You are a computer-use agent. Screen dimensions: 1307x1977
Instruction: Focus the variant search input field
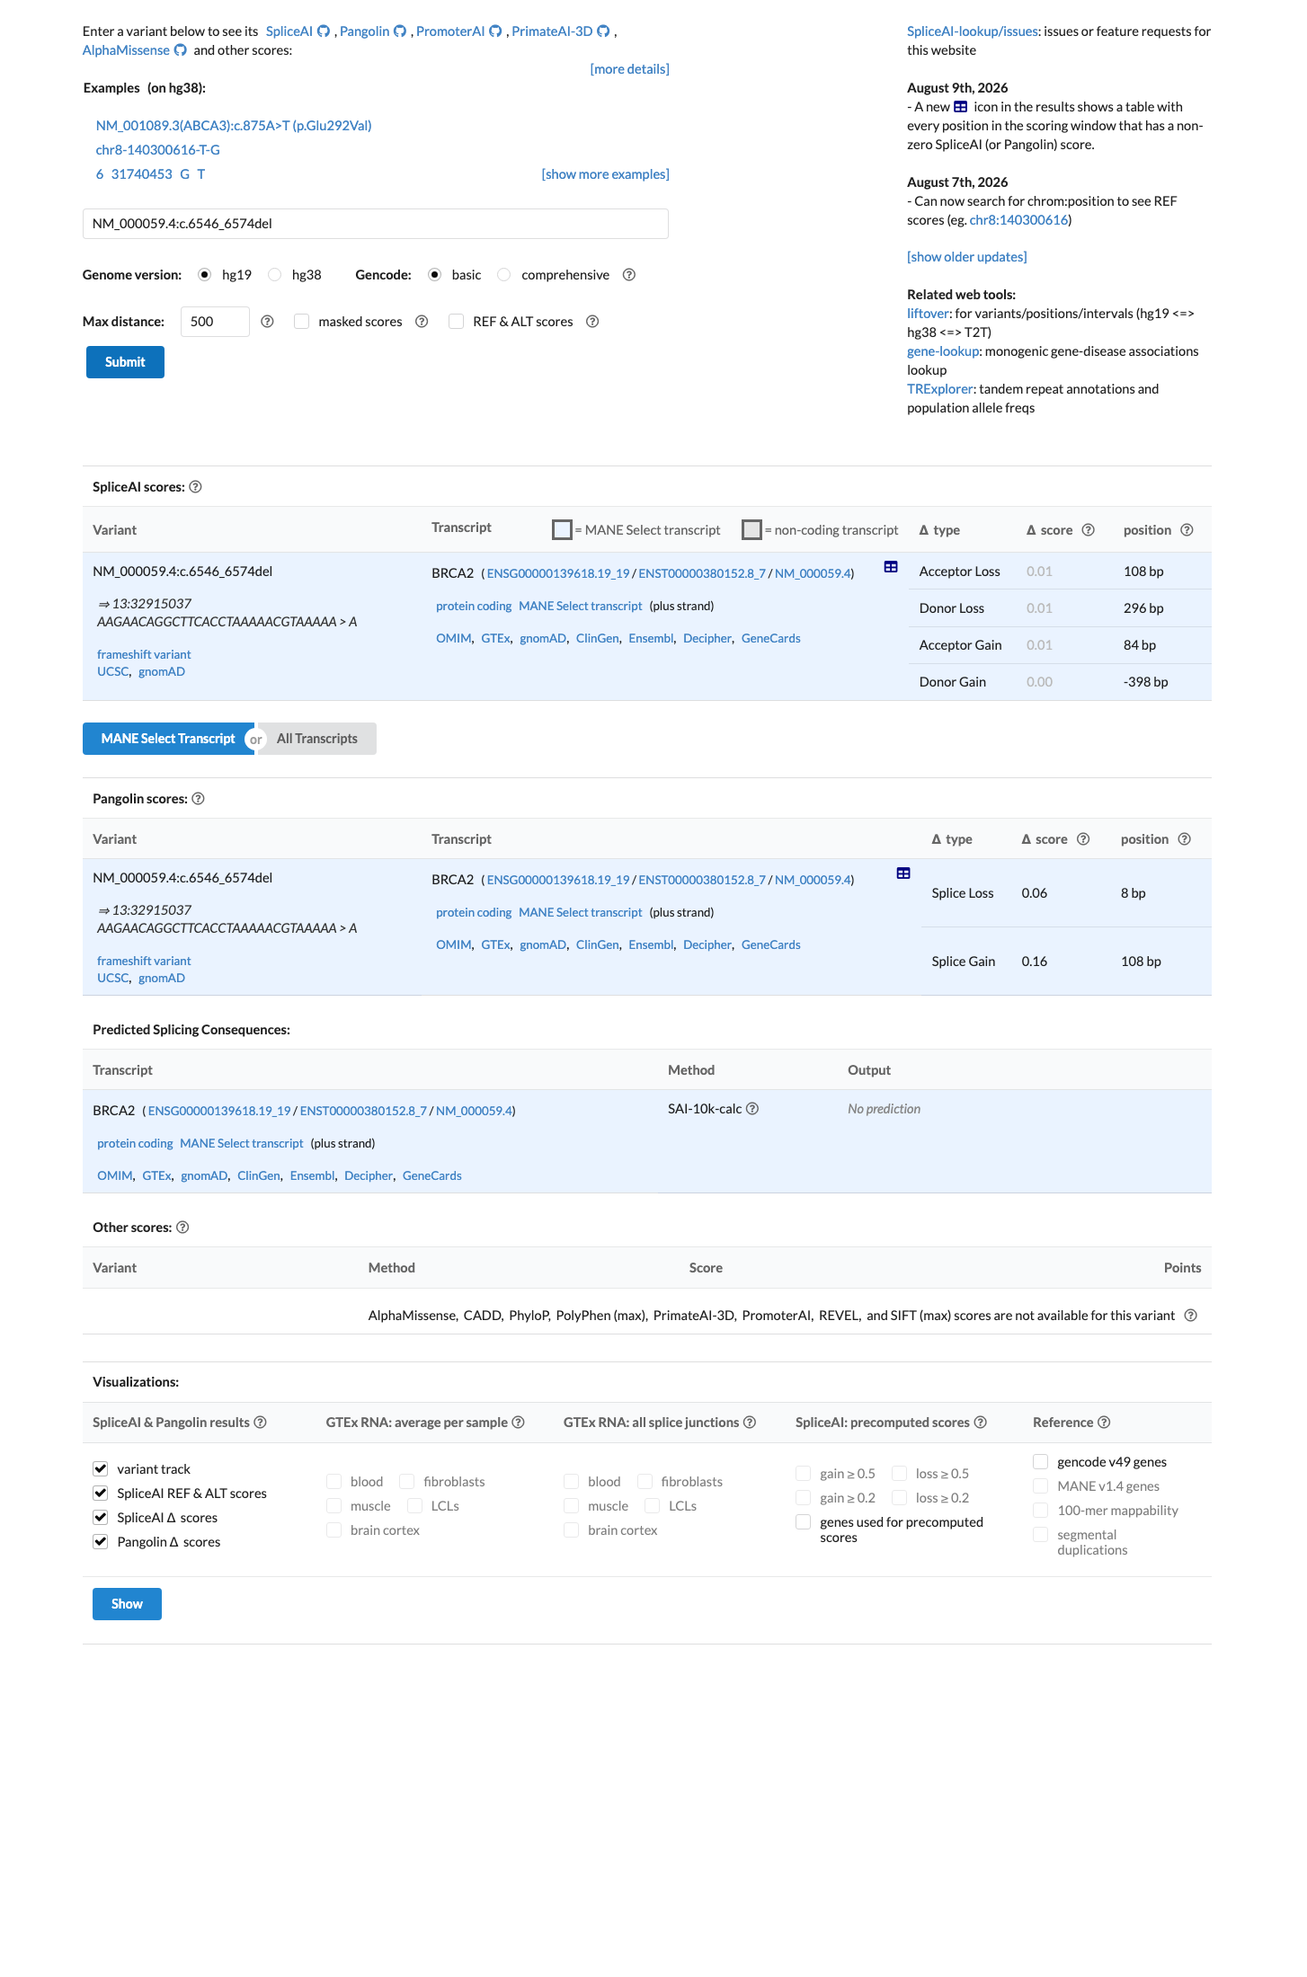tap(376, 224)
